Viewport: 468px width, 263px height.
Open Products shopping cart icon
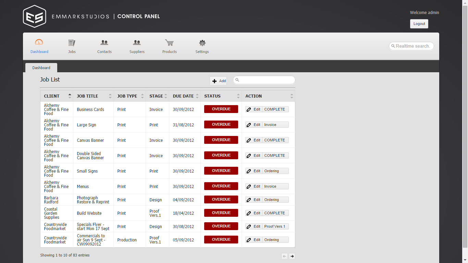169,43
